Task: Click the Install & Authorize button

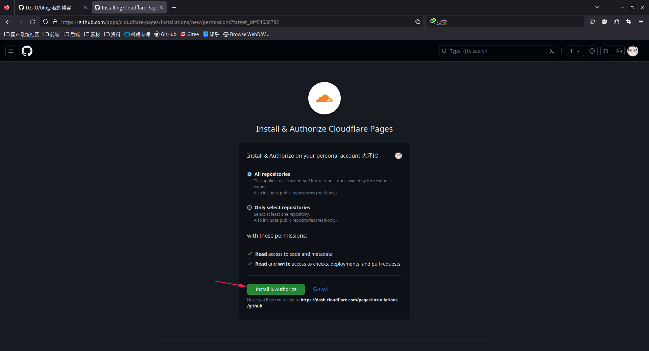Action: click(276, 289)
